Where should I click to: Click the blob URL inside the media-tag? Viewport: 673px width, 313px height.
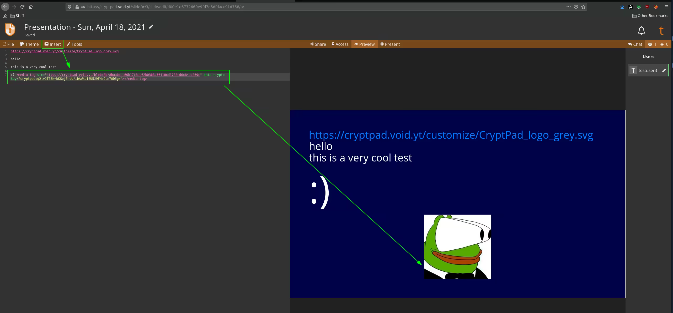tap(123, 75)
